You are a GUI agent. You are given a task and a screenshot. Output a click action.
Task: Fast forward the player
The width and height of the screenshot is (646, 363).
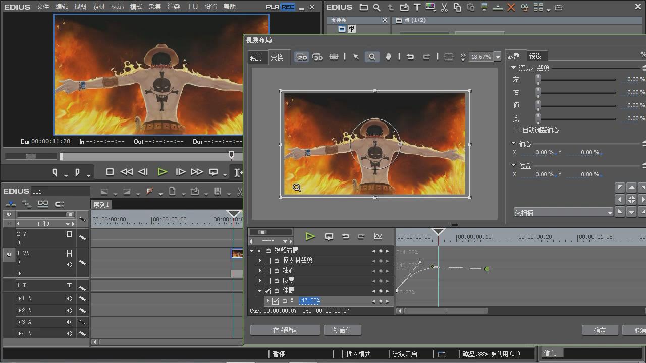197,172
